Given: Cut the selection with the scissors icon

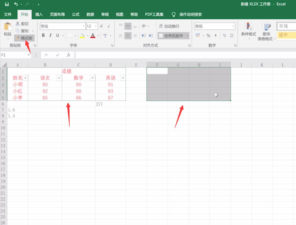Looking at the screenshot, I should pos(18,24).
